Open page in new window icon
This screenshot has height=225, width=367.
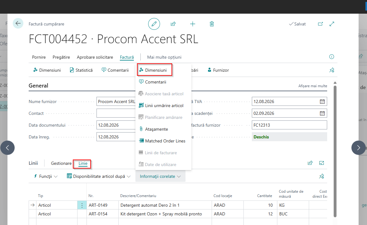pyautogui.click(x=320, y=24)
